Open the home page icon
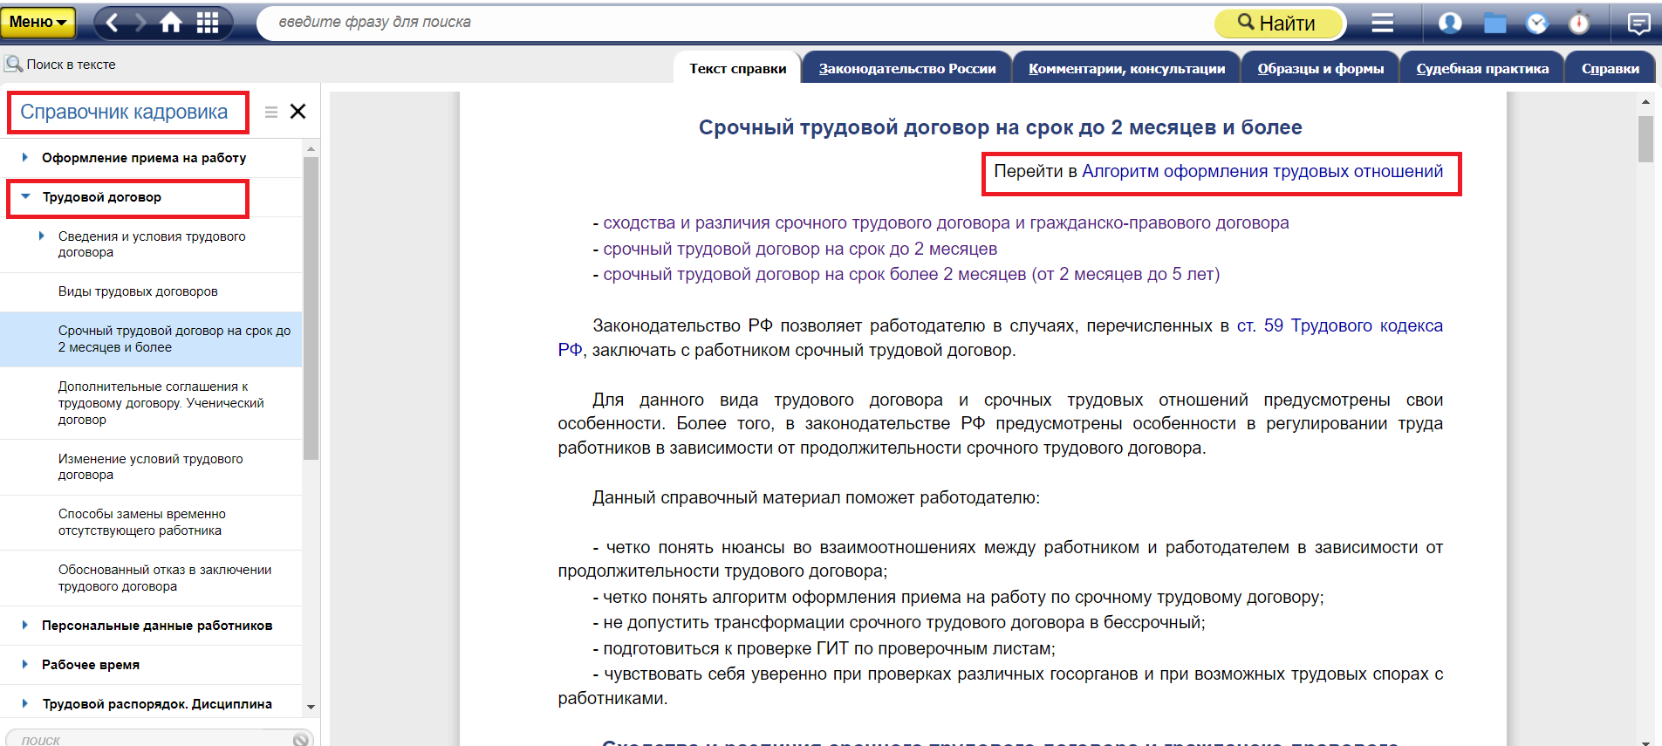This screenshot has height=746, width=1662. [x=171, y=23]
